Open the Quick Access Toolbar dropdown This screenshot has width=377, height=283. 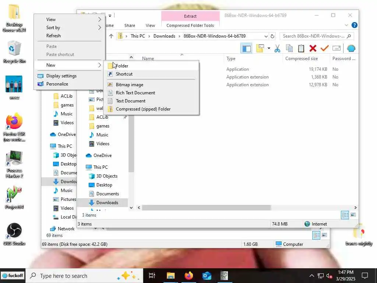coord(110,16)
